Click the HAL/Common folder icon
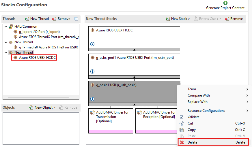The width and height of the screenshot is (252, 147). pyautogui.click(x=11, y=27)
